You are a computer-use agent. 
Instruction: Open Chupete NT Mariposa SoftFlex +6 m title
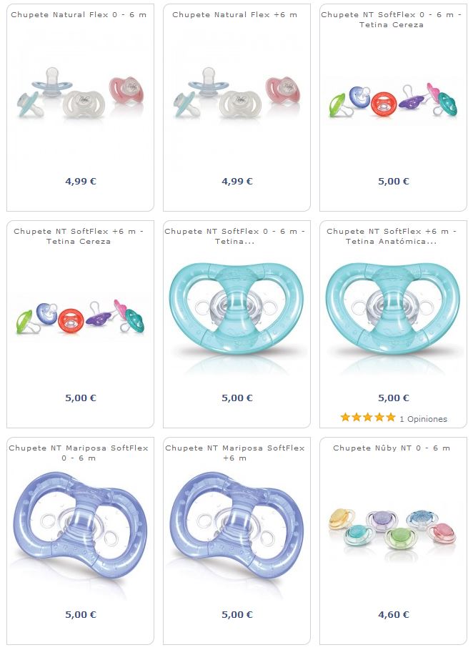click(235, 453)
